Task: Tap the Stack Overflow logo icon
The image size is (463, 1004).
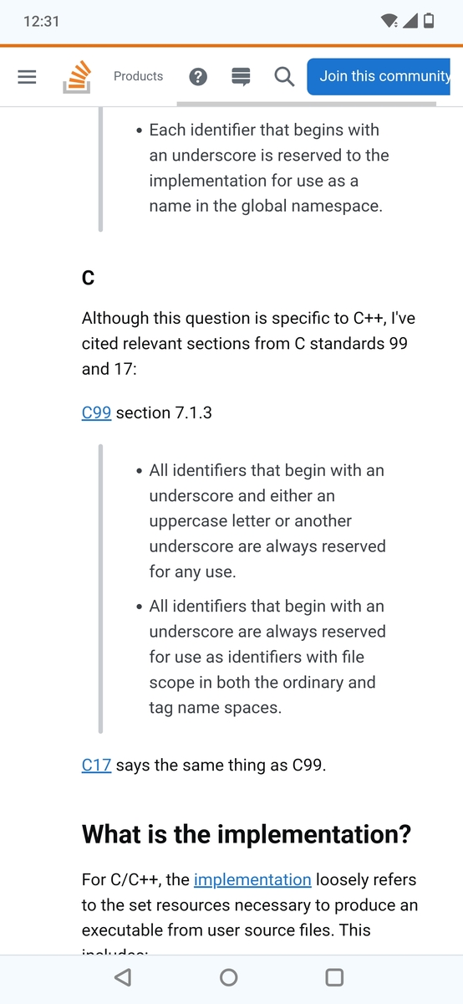Action: [76, 76]
